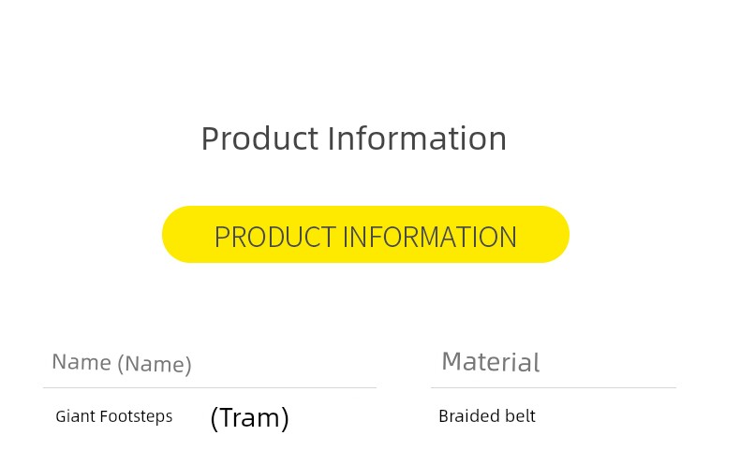
Task: Click the Braided belt material value
Action: pyautogui.click(x=486, y=416)
